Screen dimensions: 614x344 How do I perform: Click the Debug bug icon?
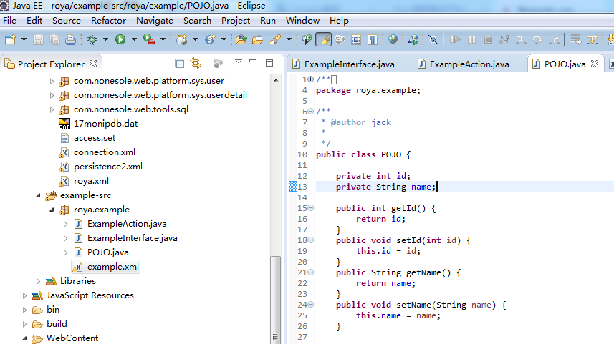tap(92, 39)
